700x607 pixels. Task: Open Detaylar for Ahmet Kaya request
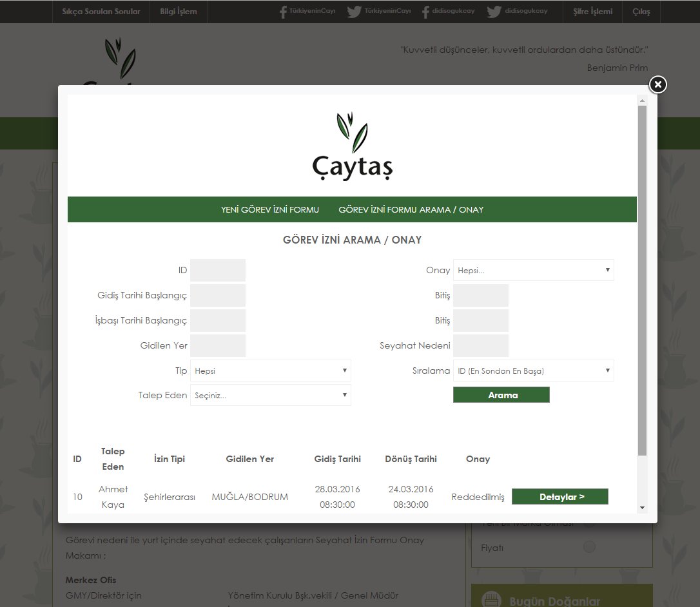tap(560, 497)
